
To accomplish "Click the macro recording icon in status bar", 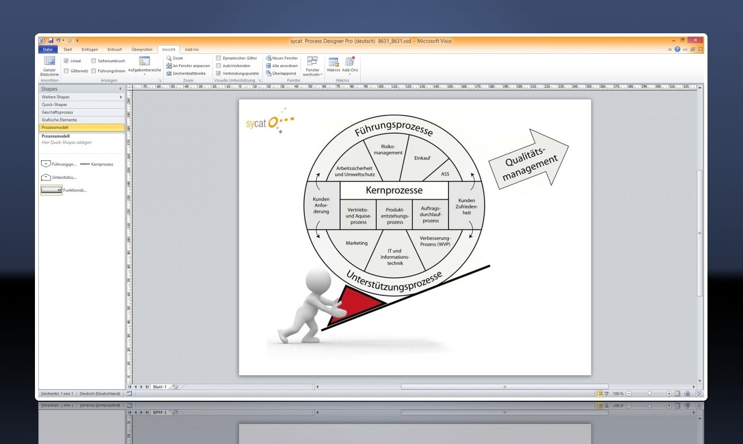I will 129,393.
